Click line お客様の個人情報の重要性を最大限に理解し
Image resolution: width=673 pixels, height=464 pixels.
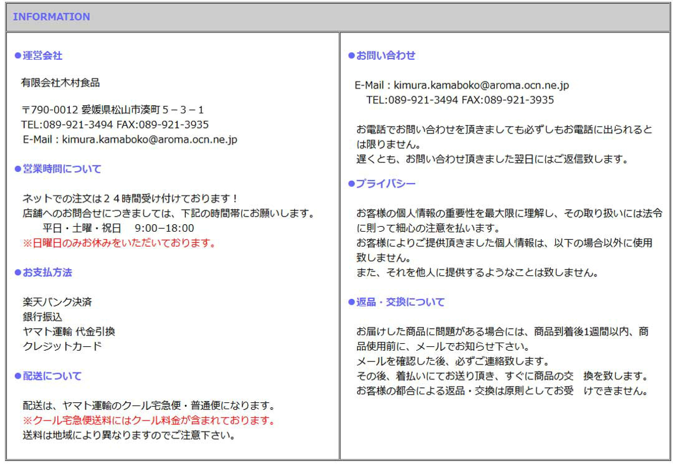509,213
